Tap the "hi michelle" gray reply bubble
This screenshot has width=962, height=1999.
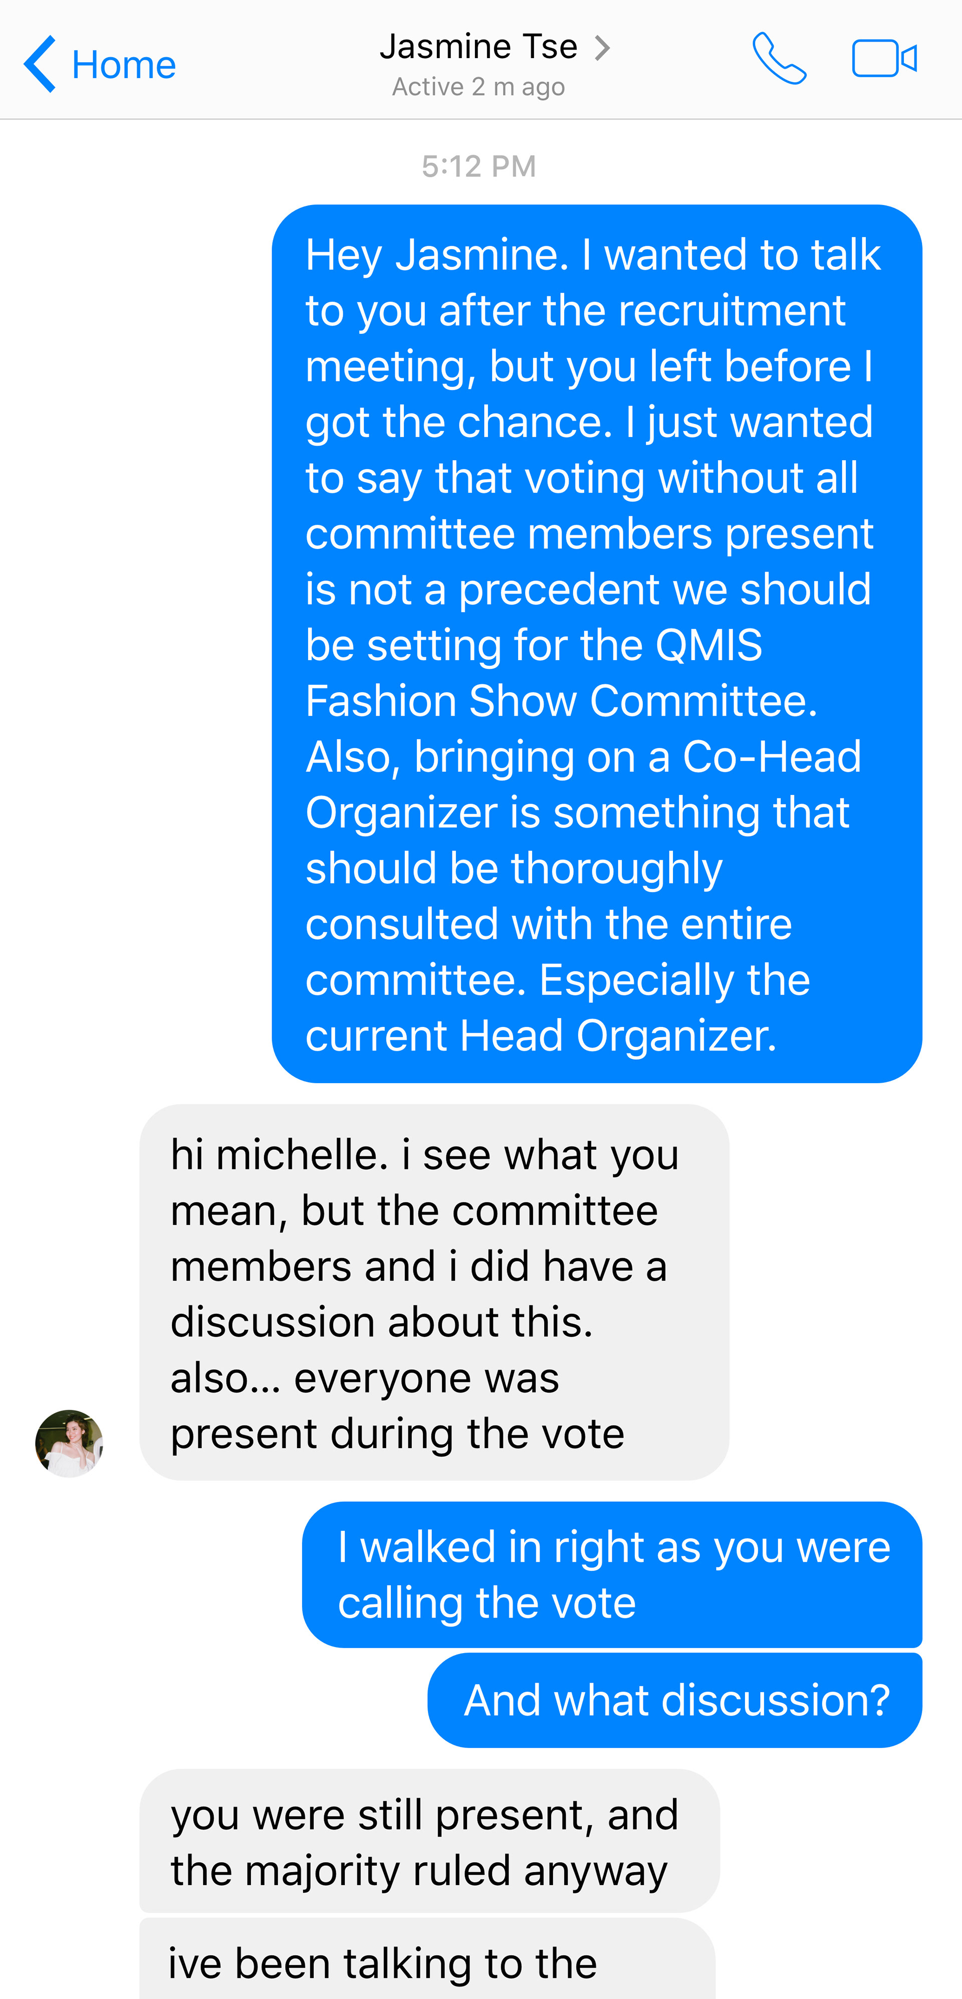click(x=434, y=1291)
